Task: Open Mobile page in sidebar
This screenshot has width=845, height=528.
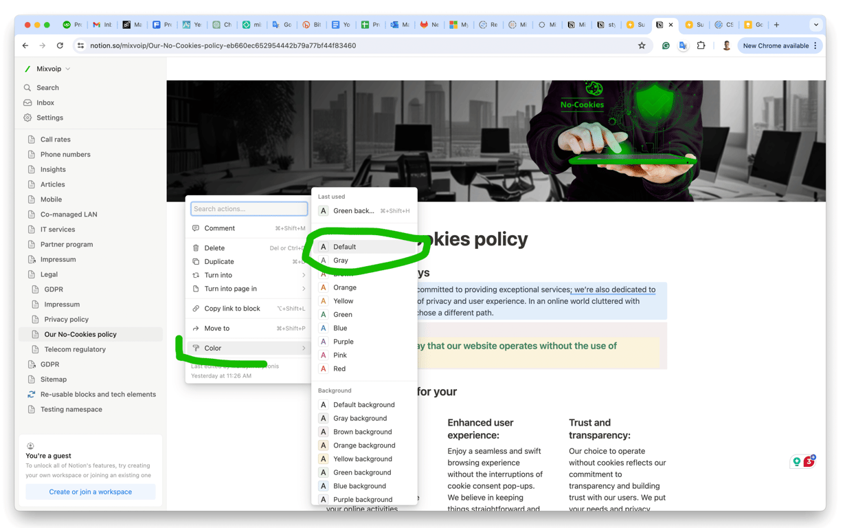Action: [x=51, y=199]
